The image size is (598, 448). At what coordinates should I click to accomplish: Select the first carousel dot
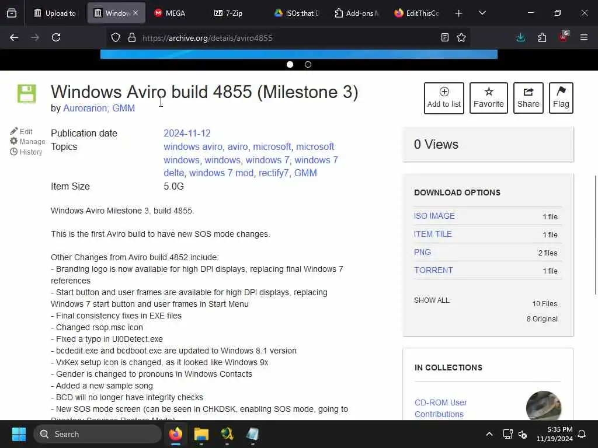click(290, 64)
